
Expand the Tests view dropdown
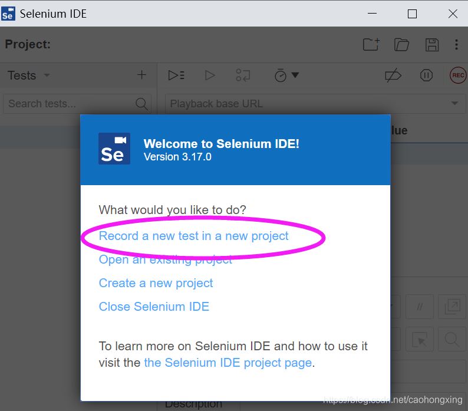[47, 75]
